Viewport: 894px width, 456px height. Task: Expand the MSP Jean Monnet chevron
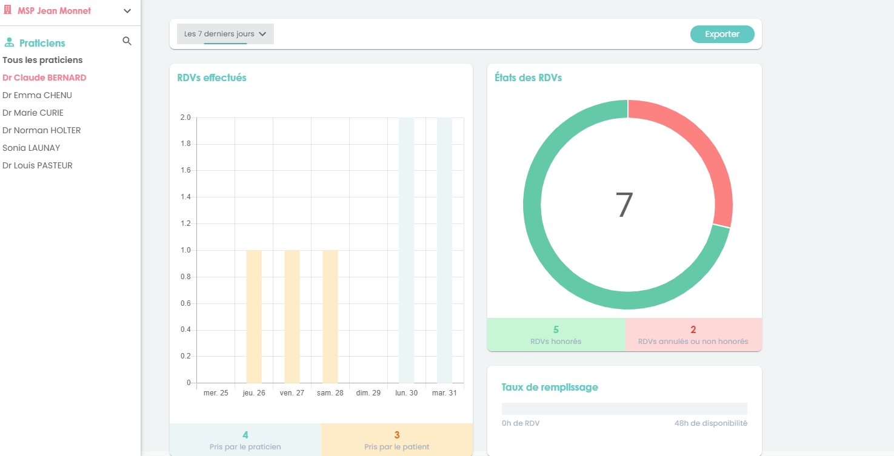(127, 11)
